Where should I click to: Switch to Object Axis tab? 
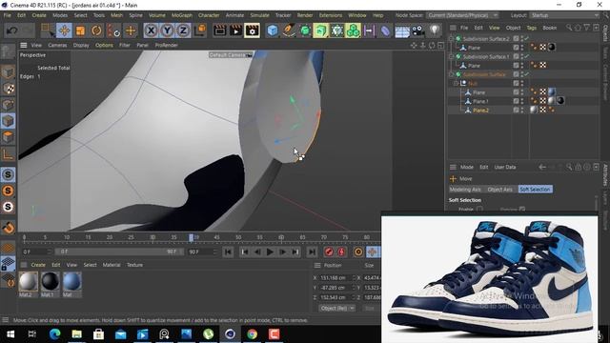coord(499,190)
